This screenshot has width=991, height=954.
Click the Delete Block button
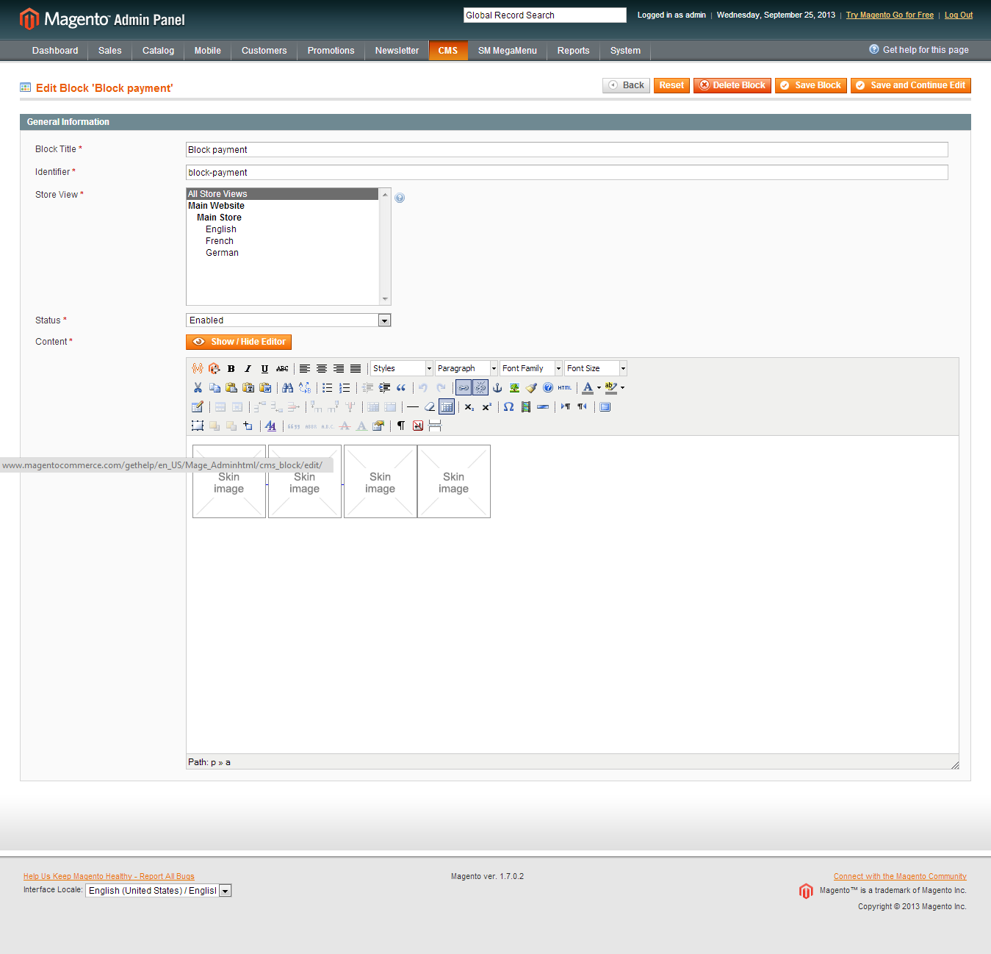pos(732,85)
